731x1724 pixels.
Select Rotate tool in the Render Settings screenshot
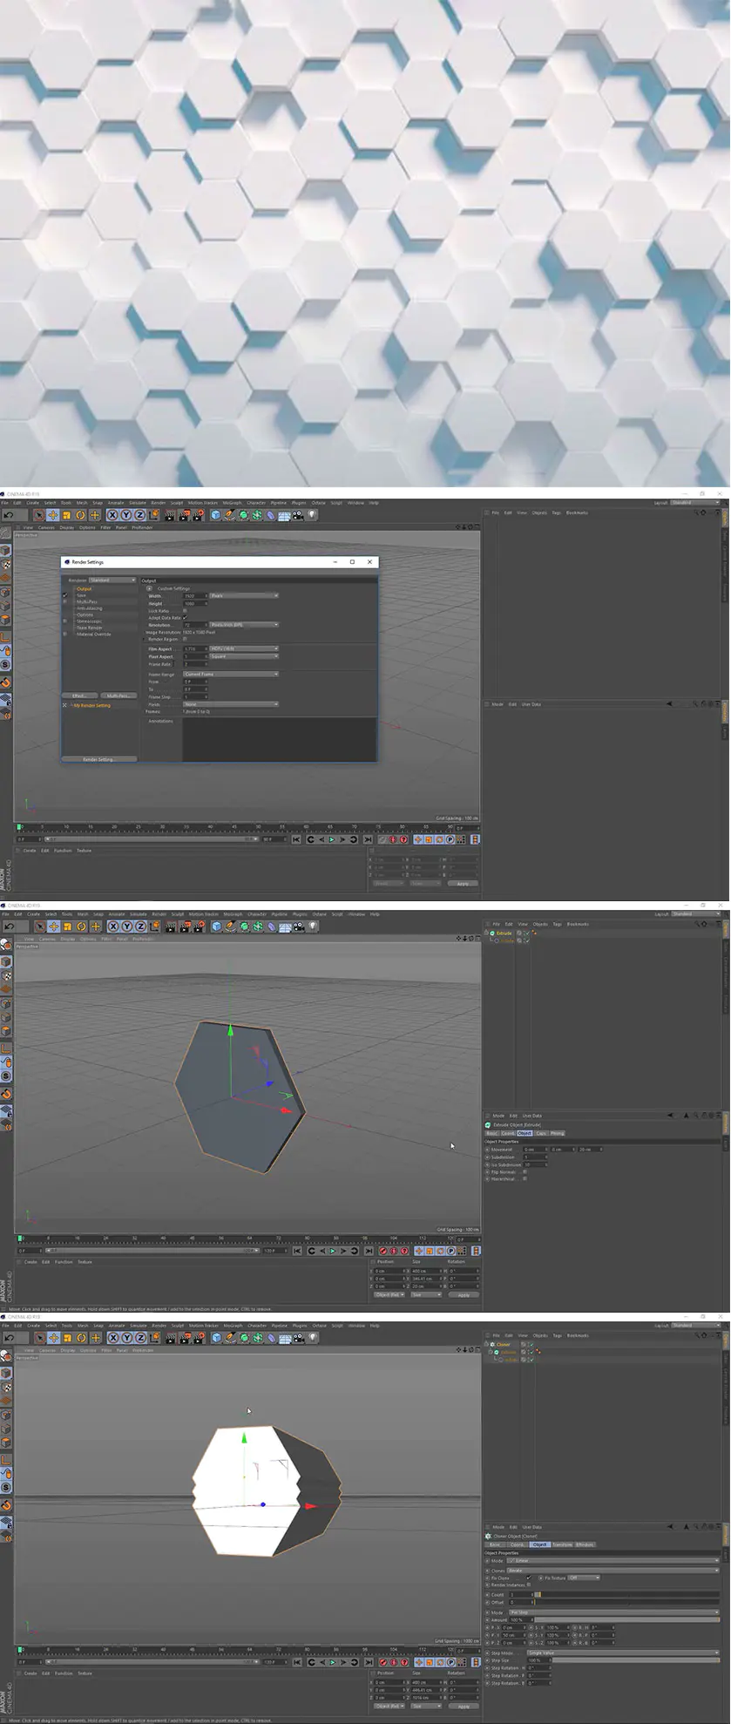coord(80,515)
